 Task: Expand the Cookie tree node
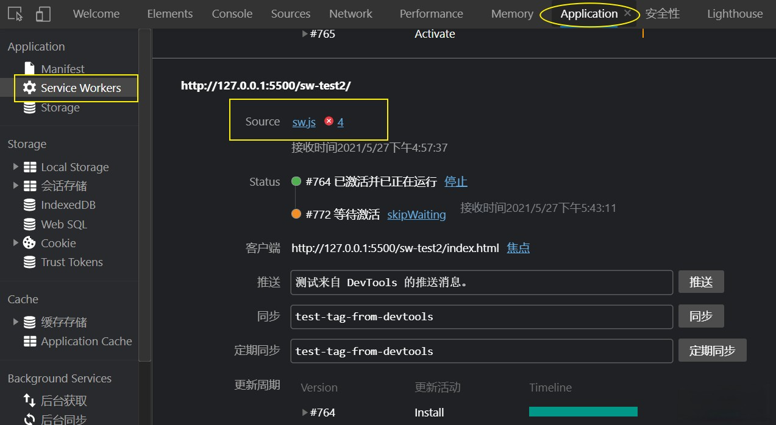tap(16, 243)
